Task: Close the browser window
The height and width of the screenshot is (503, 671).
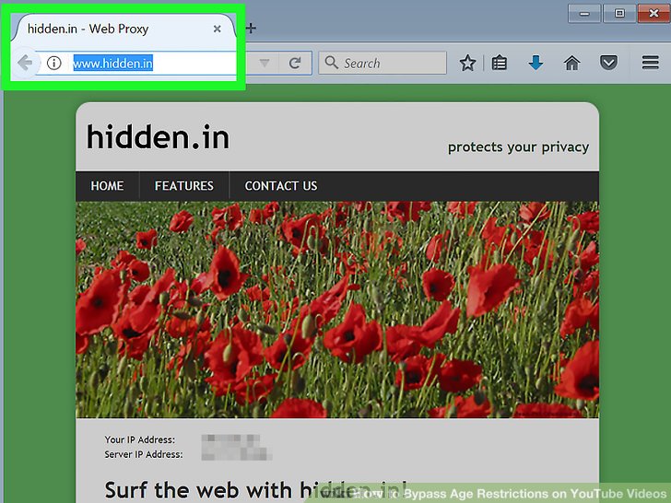Action: (653, 14)
